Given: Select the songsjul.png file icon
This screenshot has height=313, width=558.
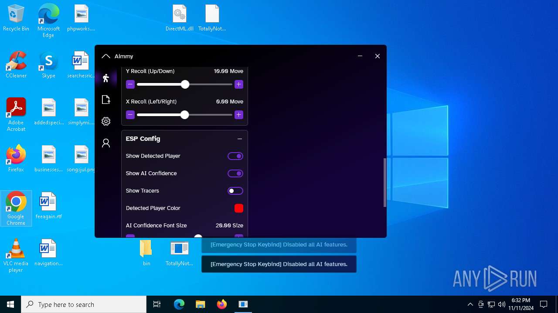Looking at the screenshot, I should [x=81, y=159].
